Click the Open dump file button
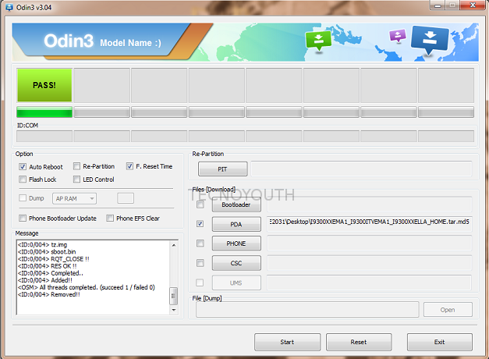Screen dimensions: 489x359 [448, 310]
